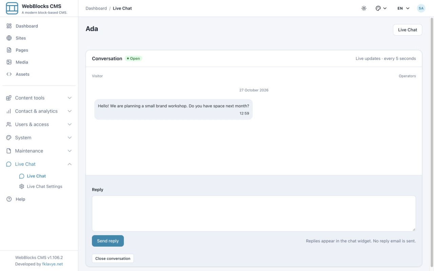434x271 pixels.
Task: Click the Live Chat submenu bubble icon
Action: (22, 176)
